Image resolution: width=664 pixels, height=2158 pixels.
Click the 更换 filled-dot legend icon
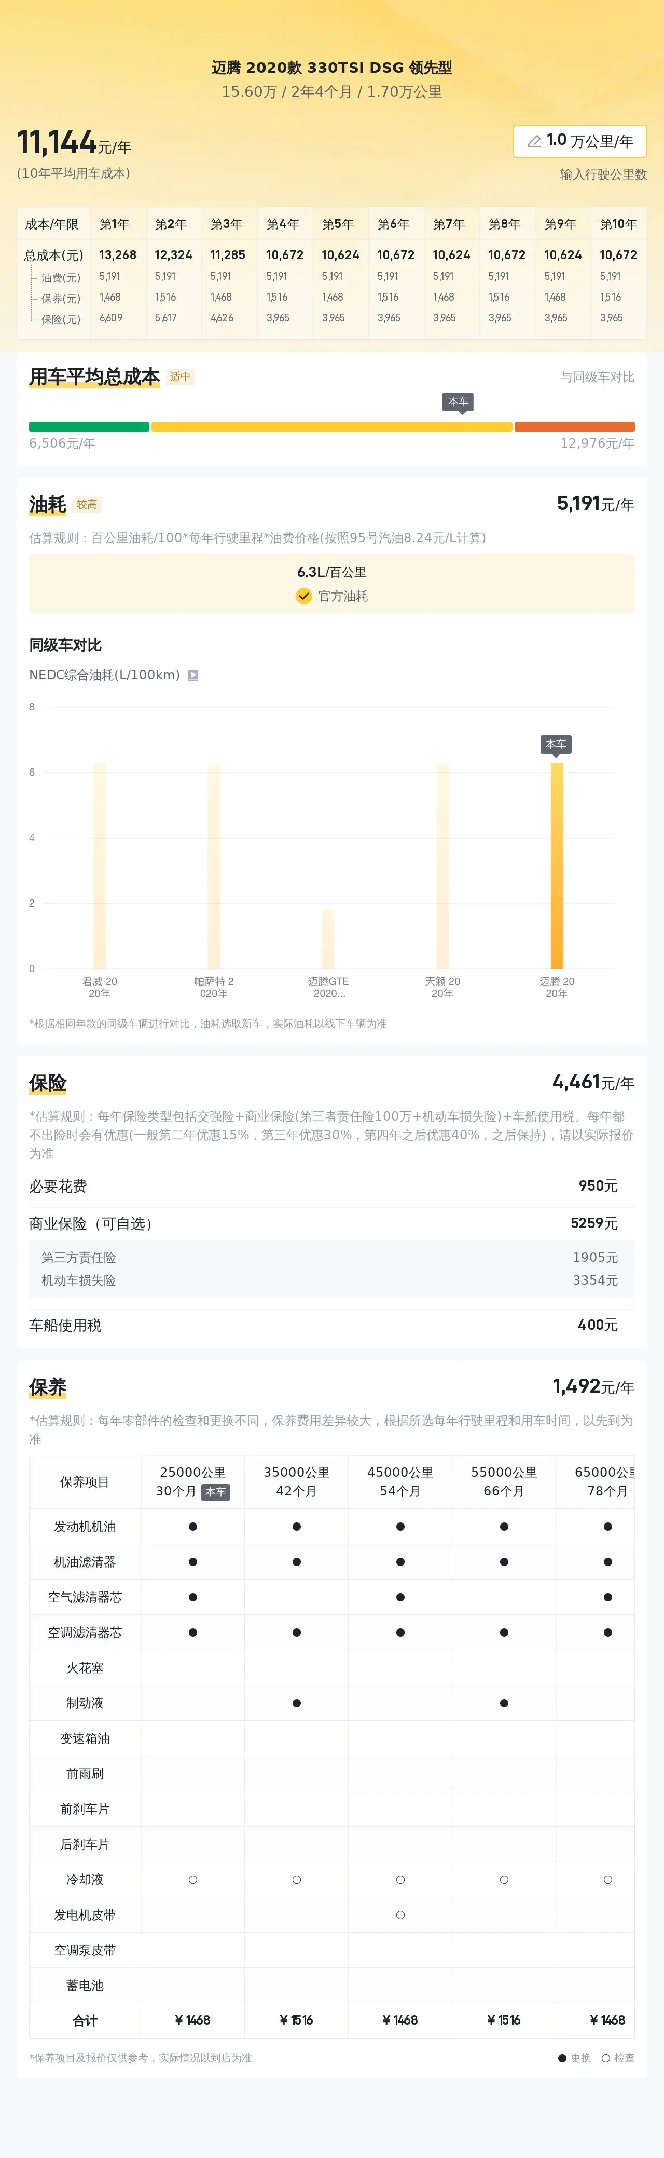(x=563, y=2058)
